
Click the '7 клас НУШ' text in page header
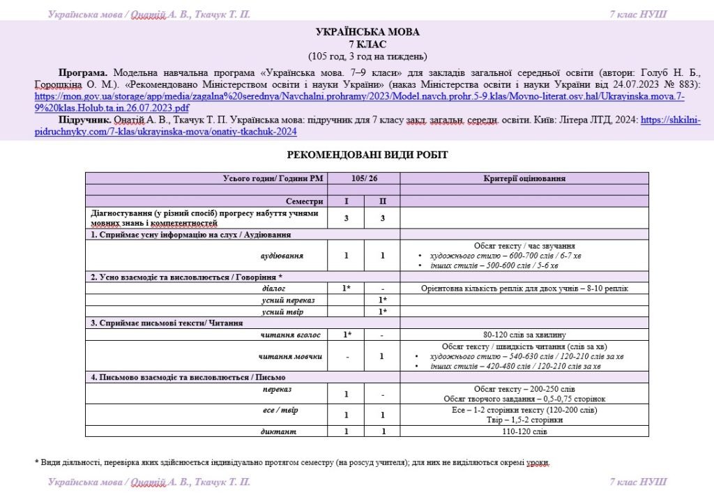click(x=637, y=14)
